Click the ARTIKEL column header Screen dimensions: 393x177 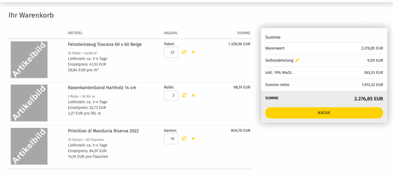75,33
